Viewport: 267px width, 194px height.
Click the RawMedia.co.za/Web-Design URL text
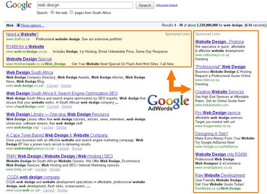[x=218, y=188]
